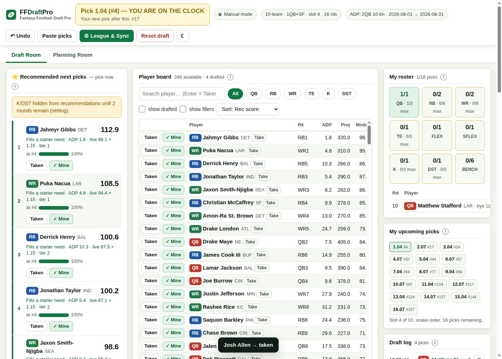The width and height of the screenshot is (502, 359).
Task: Filter player board by QB
Action: pos(254,94)
